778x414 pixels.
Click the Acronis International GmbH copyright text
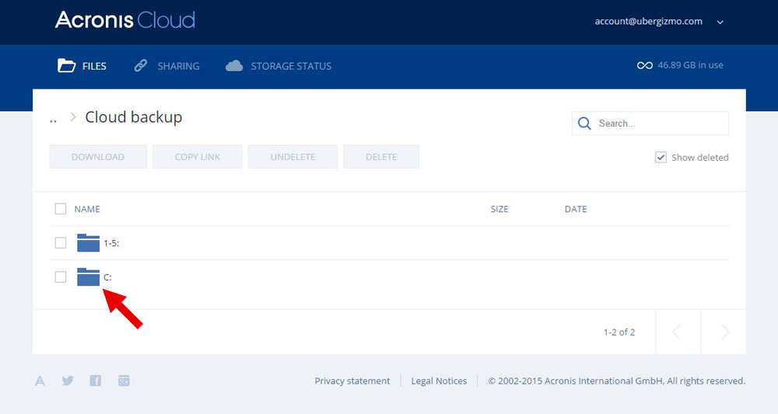[x=616, y=381]
